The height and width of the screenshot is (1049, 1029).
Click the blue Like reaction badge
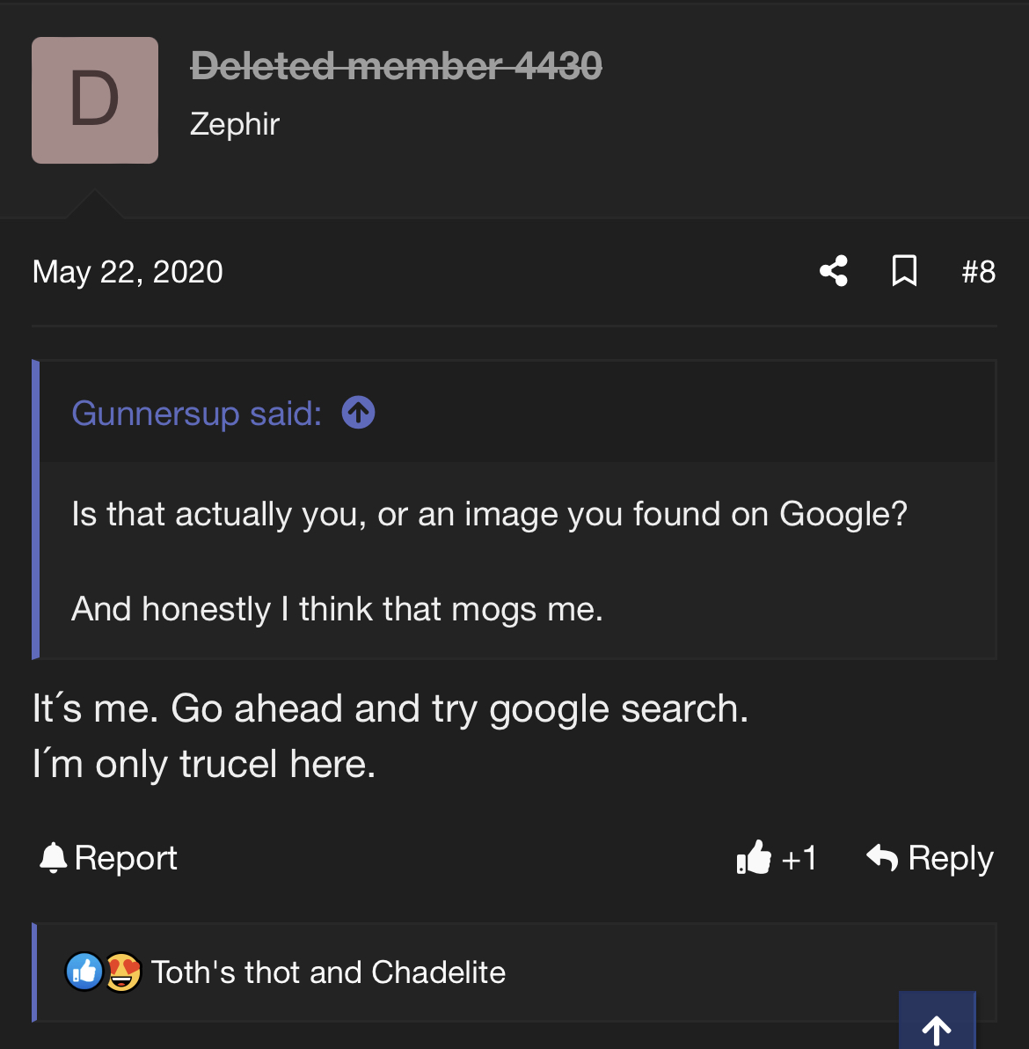[x=84, y=972]
